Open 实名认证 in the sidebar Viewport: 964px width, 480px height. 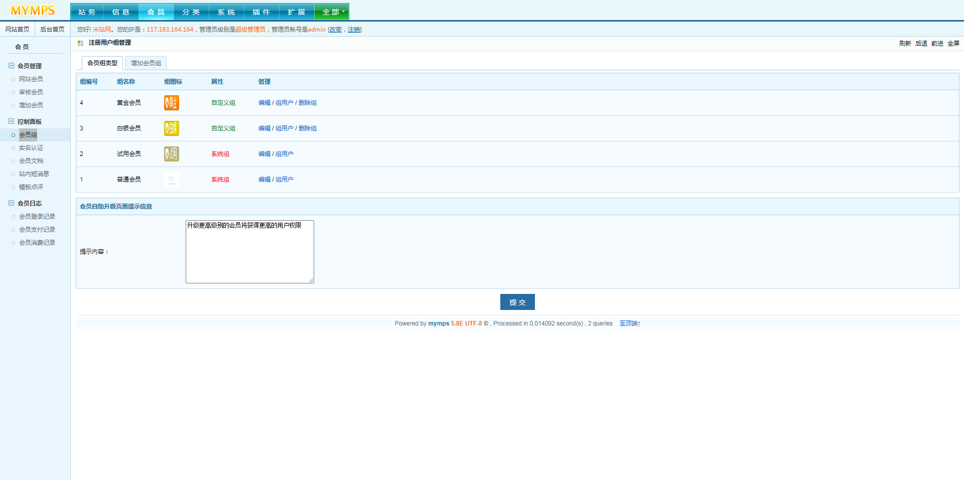point(31,148)
